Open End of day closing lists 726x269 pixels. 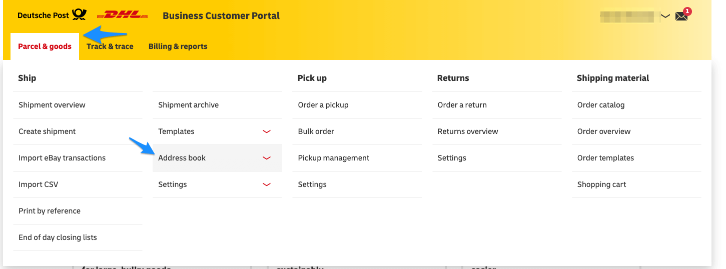coord(78,237)
